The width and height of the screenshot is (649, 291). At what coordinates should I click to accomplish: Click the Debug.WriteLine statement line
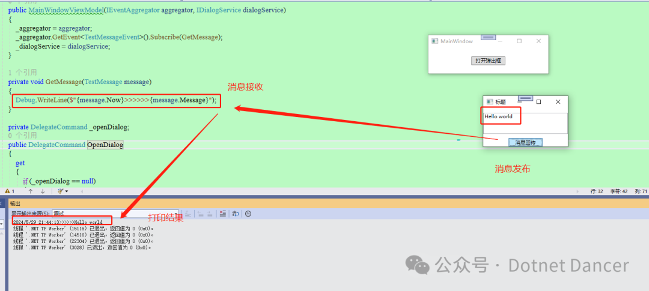pyautogui.click(x=116, y=100)
